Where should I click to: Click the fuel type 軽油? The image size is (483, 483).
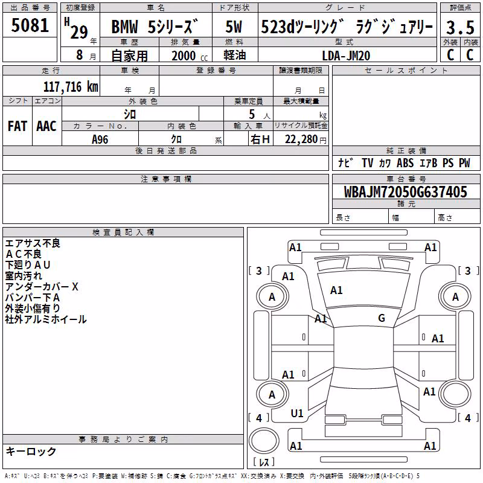point(235,55)
